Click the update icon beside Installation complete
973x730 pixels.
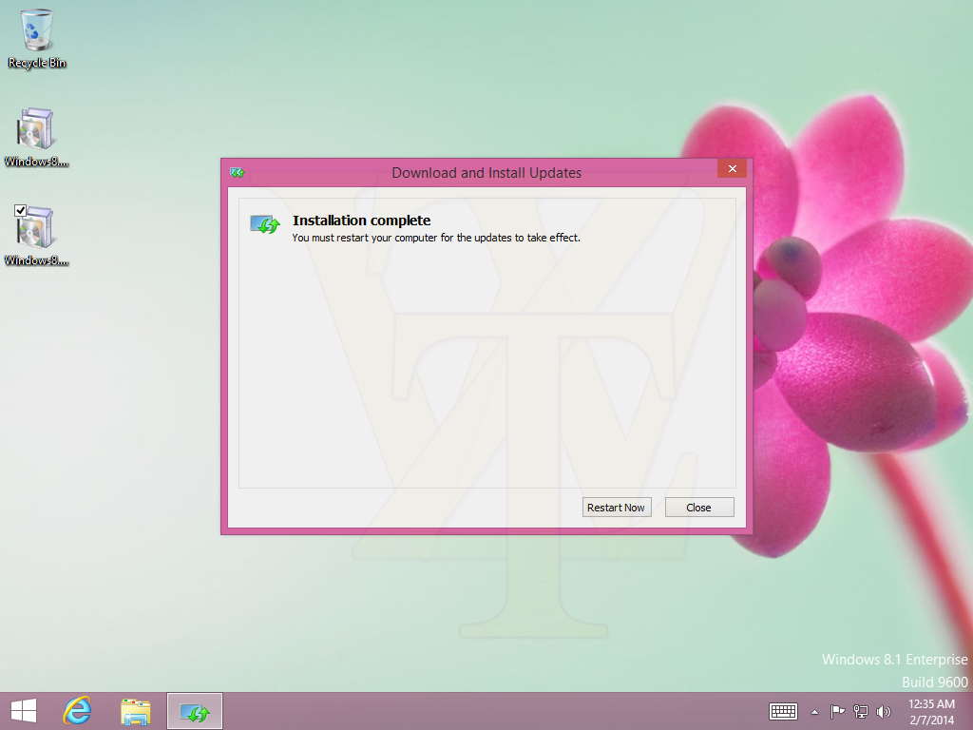[265, 224]
